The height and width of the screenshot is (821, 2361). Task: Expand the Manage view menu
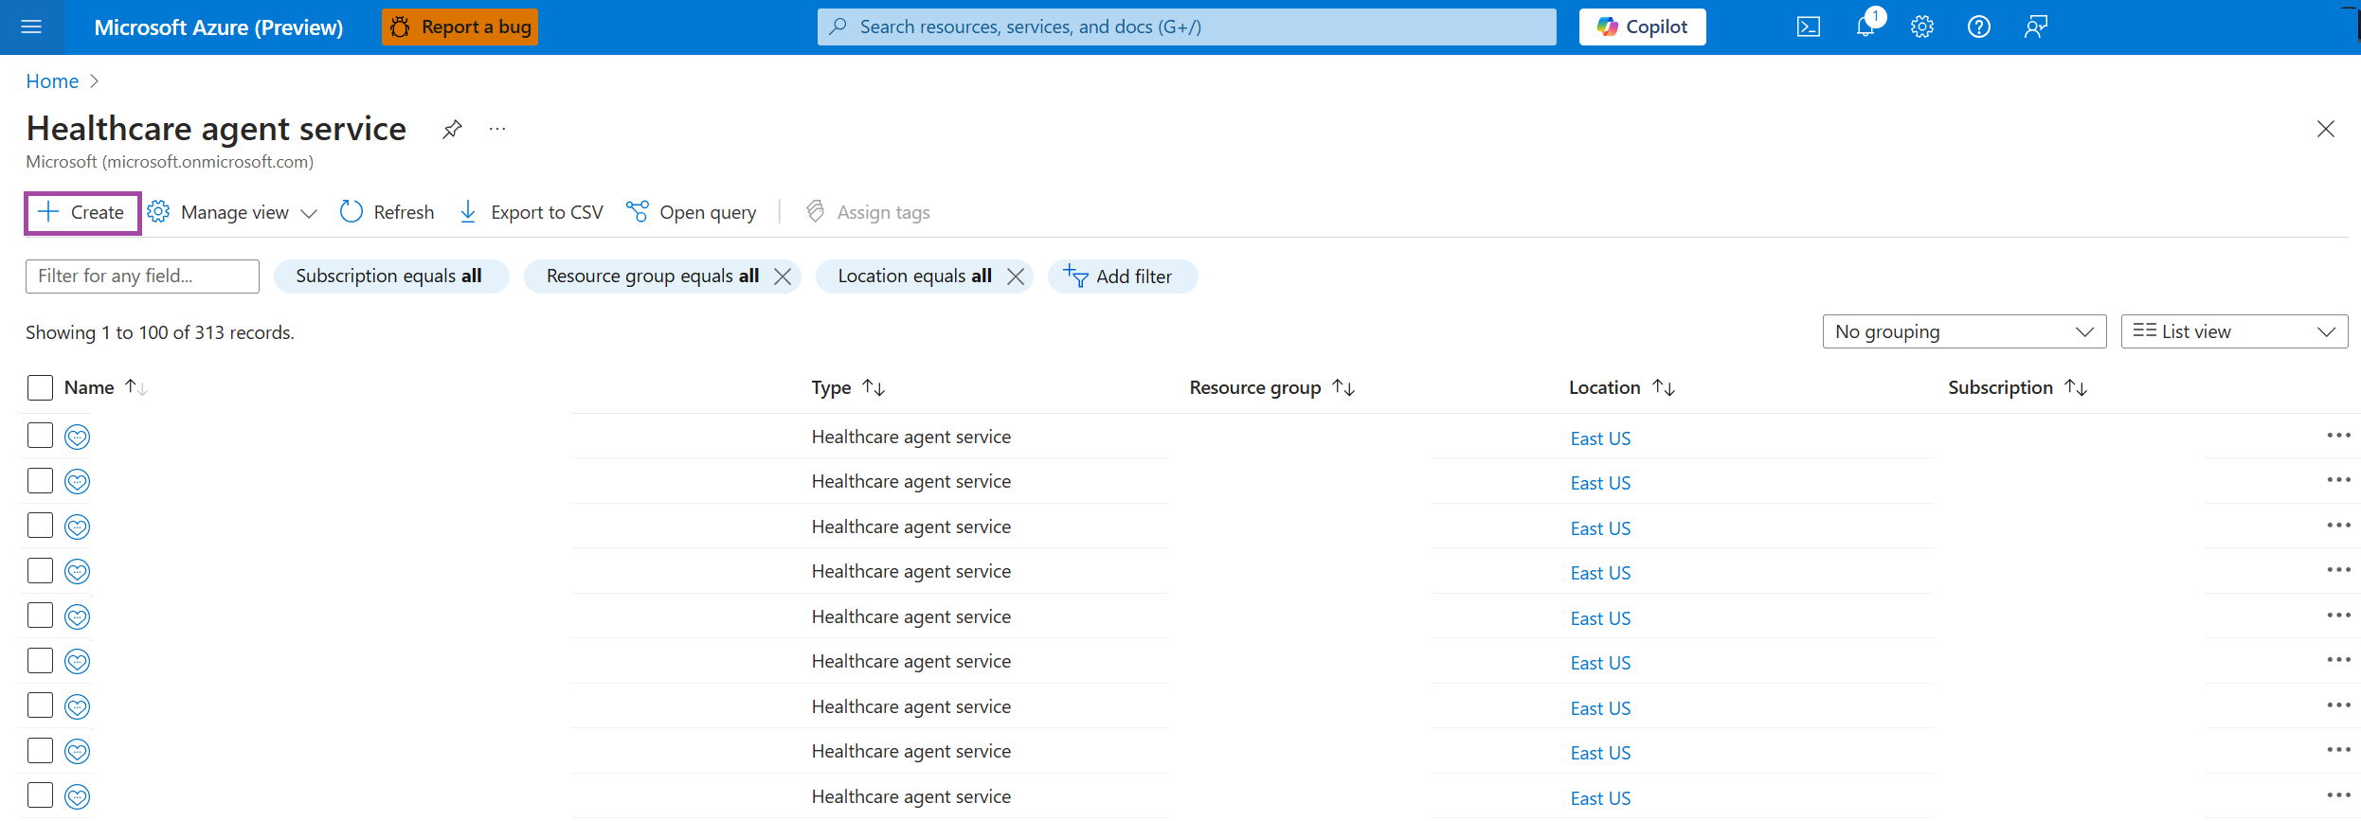(233, 212)
